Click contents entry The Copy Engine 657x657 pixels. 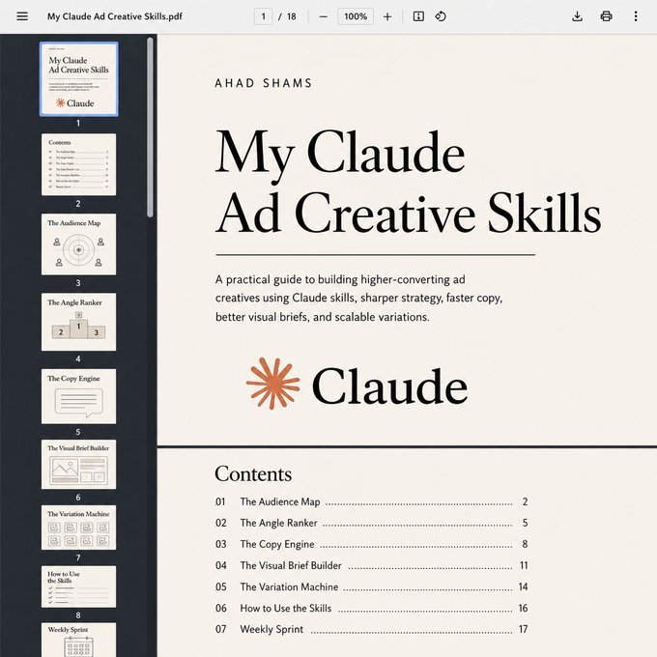(x=371, y=544)
